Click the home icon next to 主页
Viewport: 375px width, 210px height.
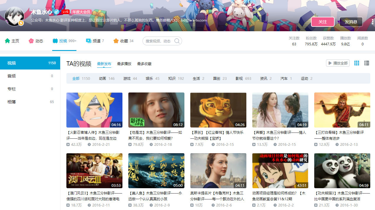(x=7, y=41)
